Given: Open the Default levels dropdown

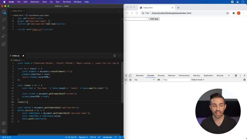Looking at the screenshot, I should click(x=198, y=80).
